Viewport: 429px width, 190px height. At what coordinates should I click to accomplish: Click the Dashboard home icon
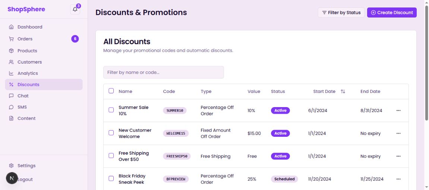(x=11, y=27)
